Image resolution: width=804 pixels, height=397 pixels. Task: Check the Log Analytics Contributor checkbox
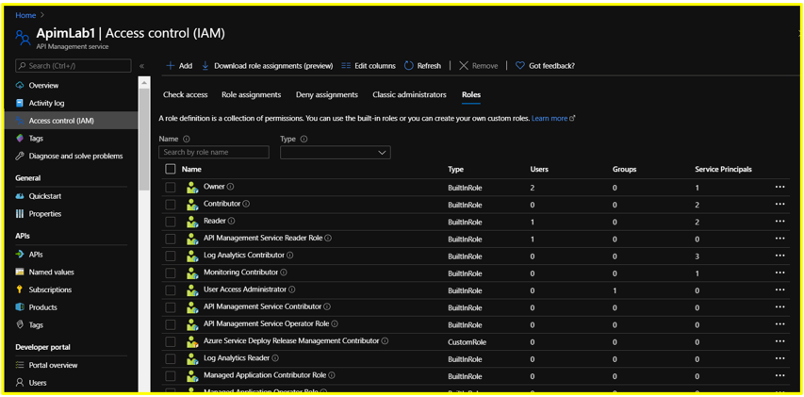pyautogui.click(x=171, y=256)
